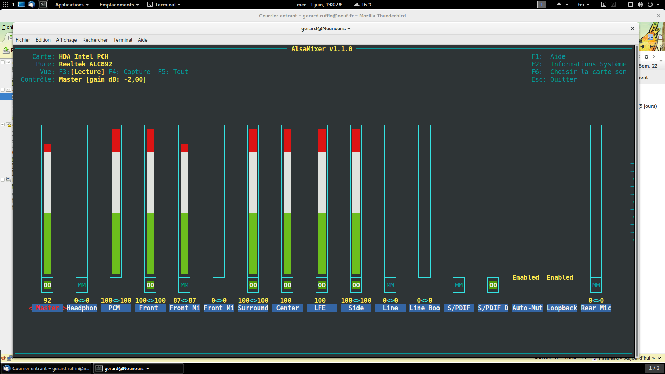Click the terminal launcher icon in top panel
Screen dimensions: 665x374
point(43,5)
